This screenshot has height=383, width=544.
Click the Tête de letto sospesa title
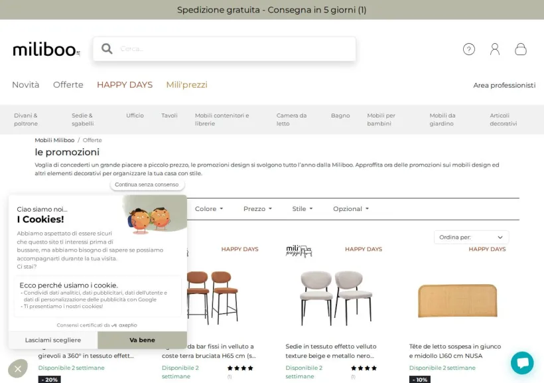tap(455, 350)
